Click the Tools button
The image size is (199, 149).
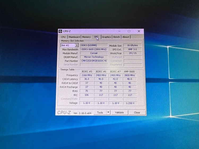point(100,112)
